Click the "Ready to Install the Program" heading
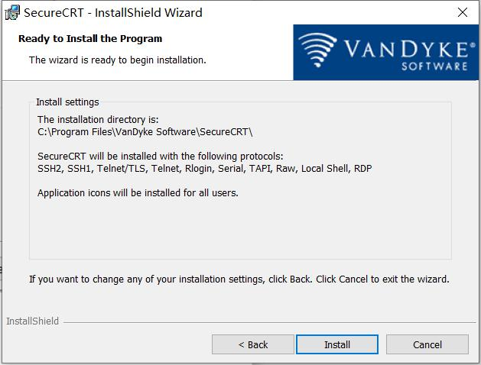 pyautogui.click(x=90, y=38)
